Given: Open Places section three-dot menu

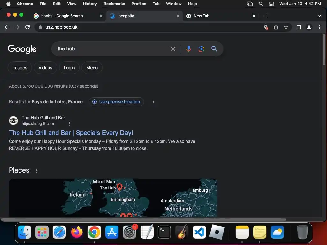Looking at the screenshot, I should pyautogui.click(x=37, y=171).
